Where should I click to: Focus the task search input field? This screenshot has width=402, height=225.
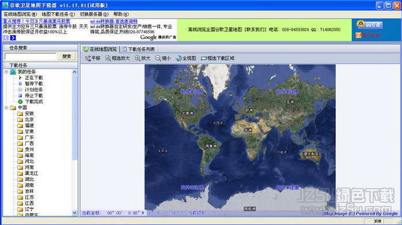(31, 57)
